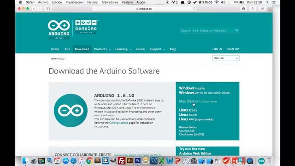Viewport: 295px width, 166px height.
Task: Expand the Learning navigation menu
Action: (123, 49)
